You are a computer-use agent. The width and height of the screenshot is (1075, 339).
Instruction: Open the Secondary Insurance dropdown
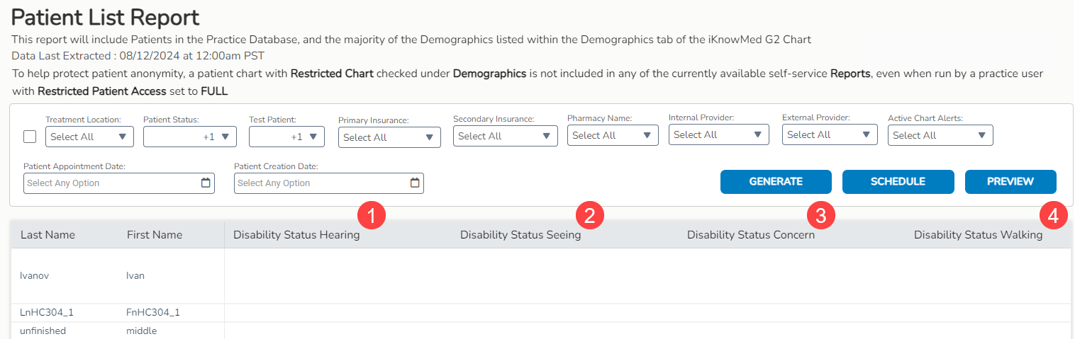pyautogui.click(x=505, y=136)
